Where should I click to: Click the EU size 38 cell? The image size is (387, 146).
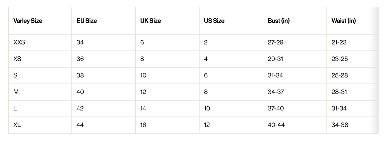tap(80, 76)
